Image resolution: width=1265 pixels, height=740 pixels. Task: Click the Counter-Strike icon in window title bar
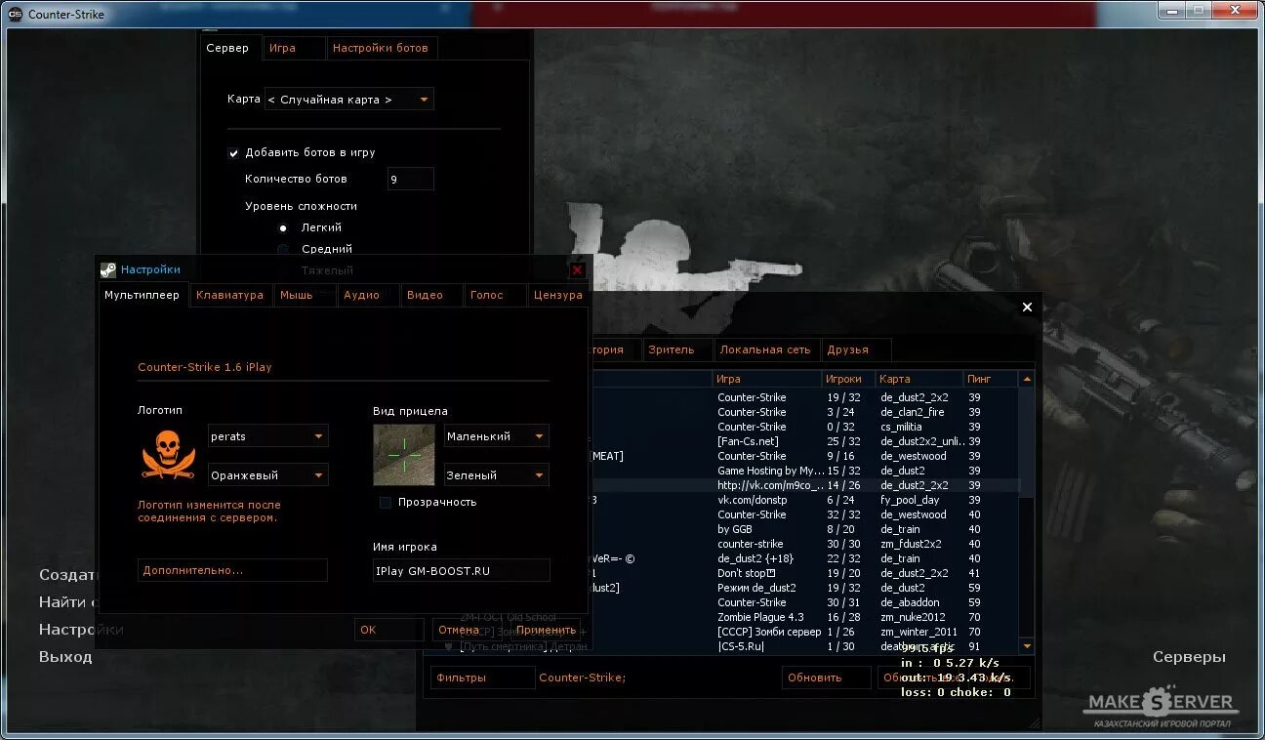coord(16,14)
